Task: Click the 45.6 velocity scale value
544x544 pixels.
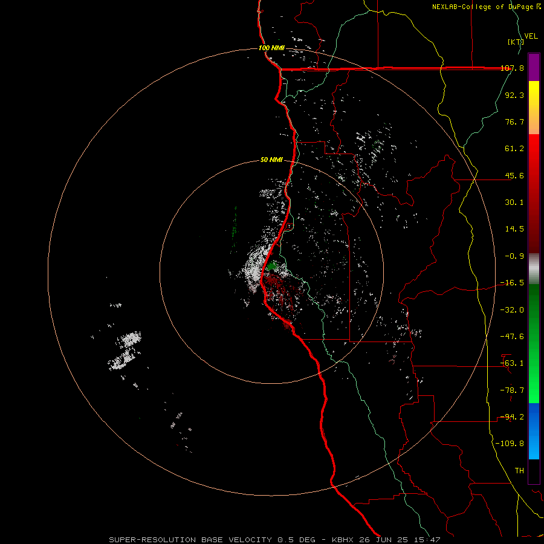Action: (x=514, y=175)
